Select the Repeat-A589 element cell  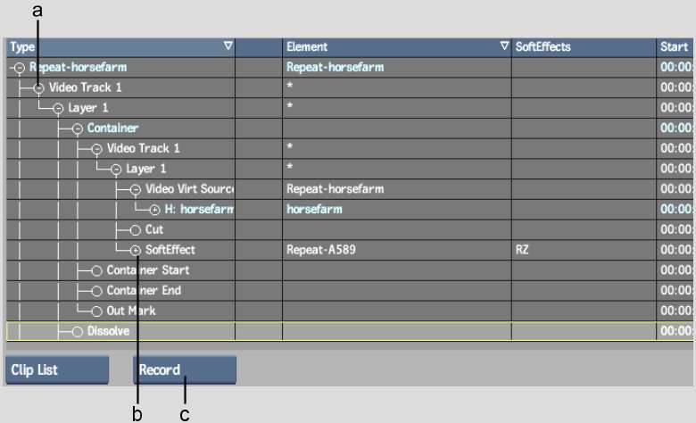pos(321,251)
